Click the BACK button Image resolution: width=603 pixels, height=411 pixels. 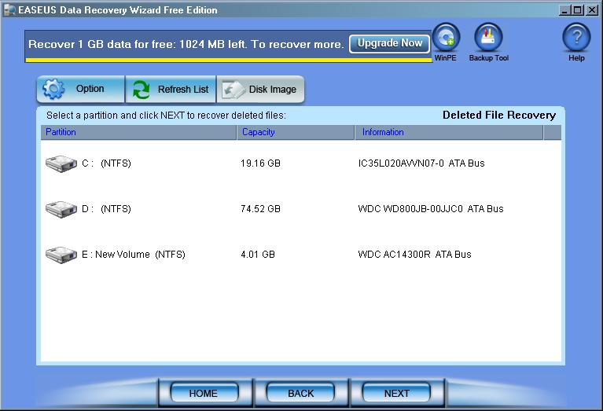point(300,393)
